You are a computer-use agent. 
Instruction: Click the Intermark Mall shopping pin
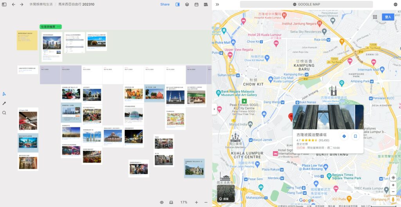[x=382, y=69]
